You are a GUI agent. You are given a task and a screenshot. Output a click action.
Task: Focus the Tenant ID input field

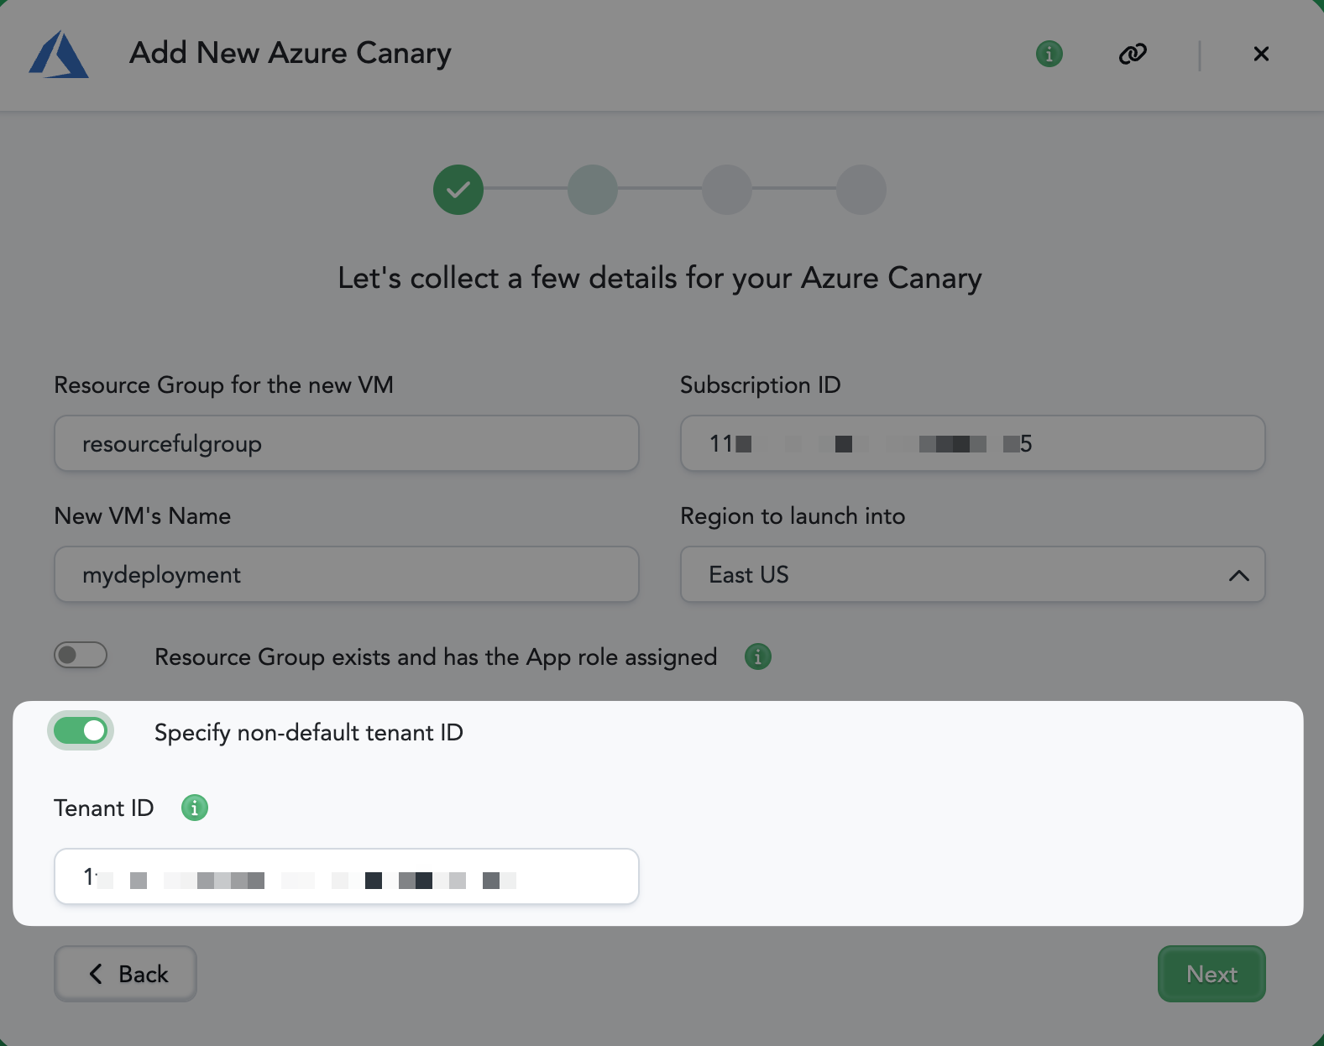347,876
